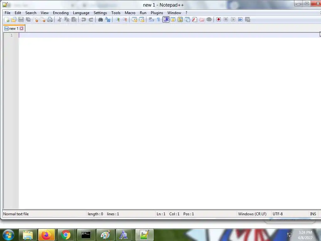Open Firefox from the taskbar
This screenshot has height=241, width=321.
click(x=46, y=235)
